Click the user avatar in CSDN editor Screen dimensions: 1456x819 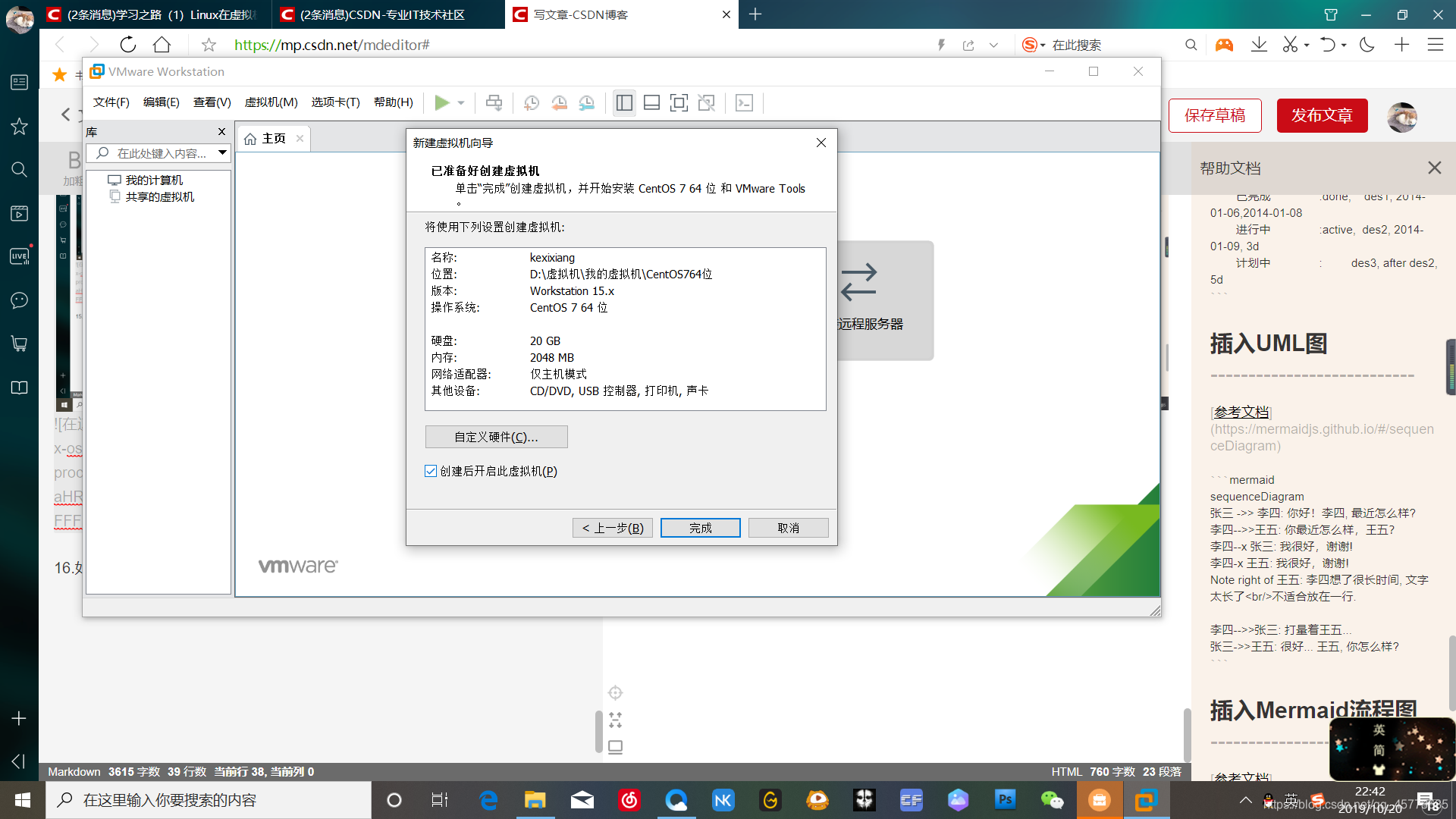(x=1401, y=117)
